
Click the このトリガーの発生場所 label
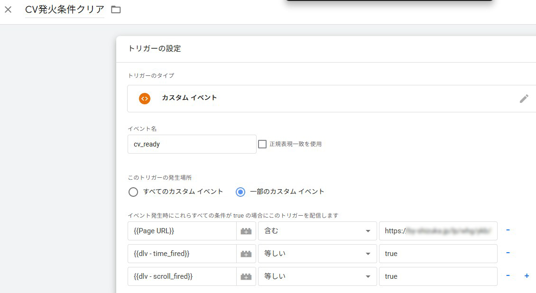point(160,178)
